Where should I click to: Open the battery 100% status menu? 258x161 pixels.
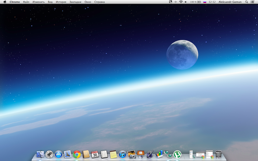pyautogui.click(x=195, y=2)
